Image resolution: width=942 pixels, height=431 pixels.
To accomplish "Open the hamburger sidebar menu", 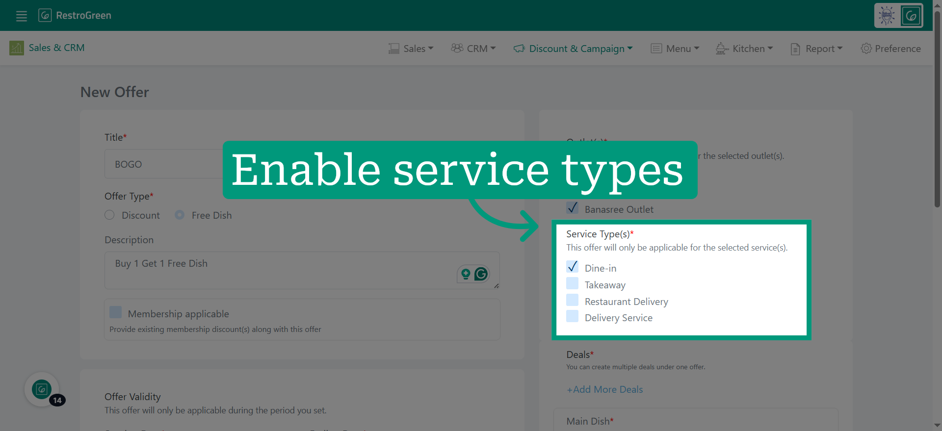I will click(x=22, y=16).
